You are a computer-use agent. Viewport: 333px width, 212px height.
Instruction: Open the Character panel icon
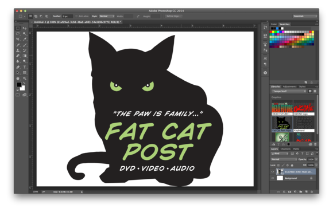pos(265,58)
